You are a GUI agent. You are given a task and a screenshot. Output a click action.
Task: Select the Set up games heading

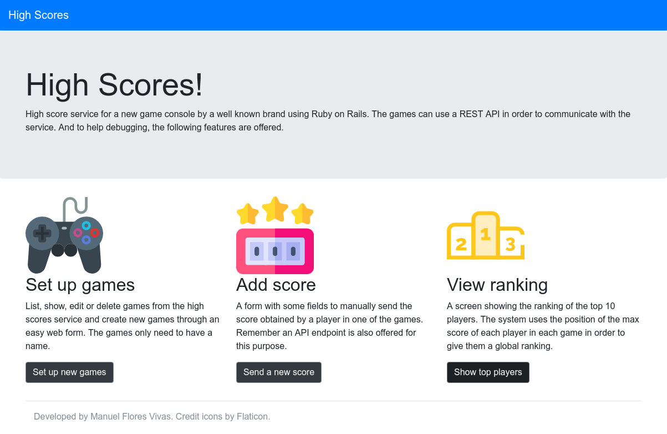click(x=80, y=285)
